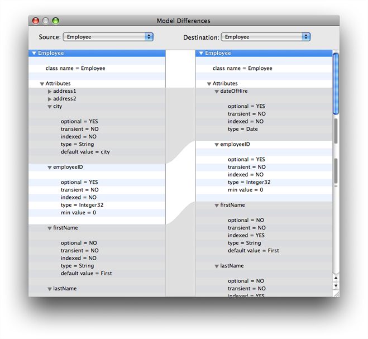Open the Destination entity dropdown
368x339 pixels.
[x=265, y=37]
